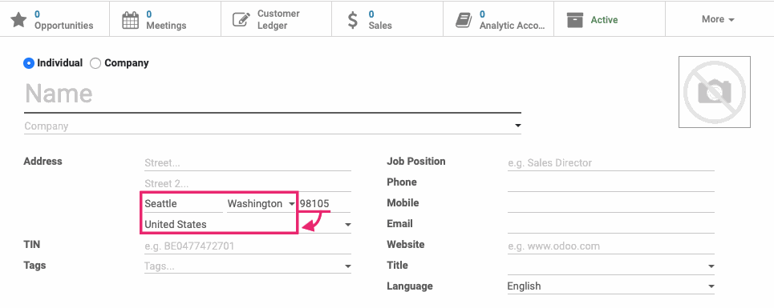This screenshot has height=308, width=774.
Task: Open the Company field dropdown arrow
Action: [x=517, y=126]
